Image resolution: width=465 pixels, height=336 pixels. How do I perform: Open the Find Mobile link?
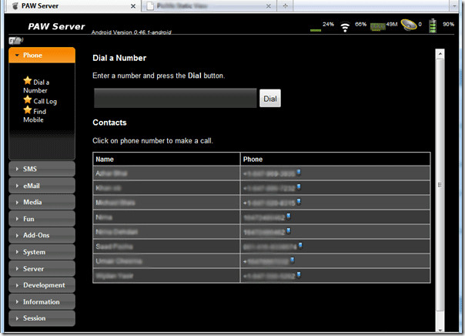pyautogui.click(x=35, y=116)
